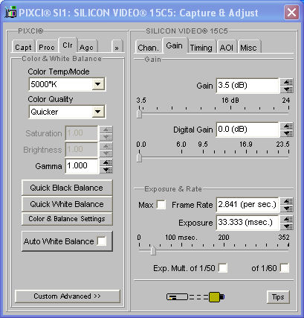The height and width of the screenshot is (318, 304).
Task: Click the Gain slider thumb
Action: coord(139,114)
